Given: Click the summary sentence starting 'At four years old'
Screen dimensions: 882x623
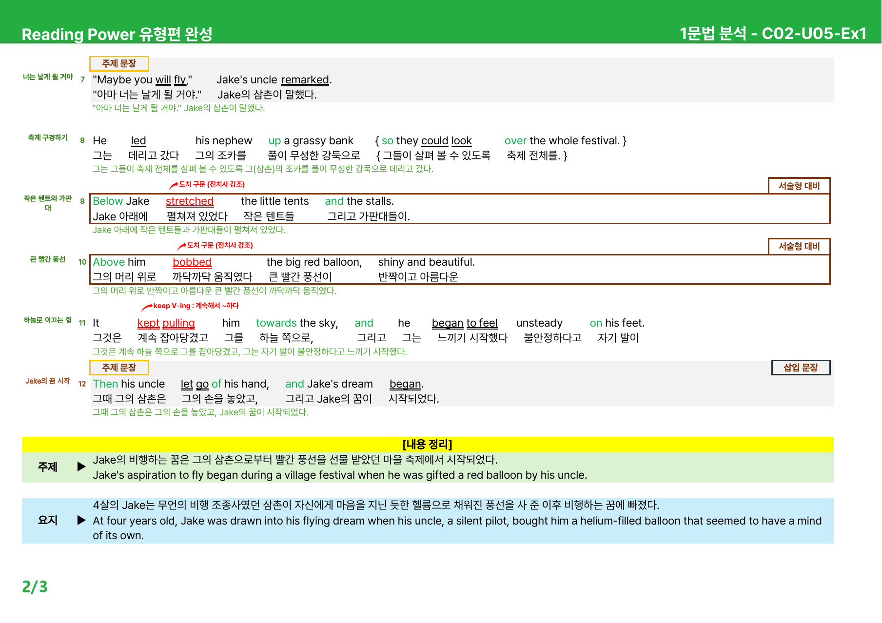Looking at the screenshot, I should (x=457, y=528).
